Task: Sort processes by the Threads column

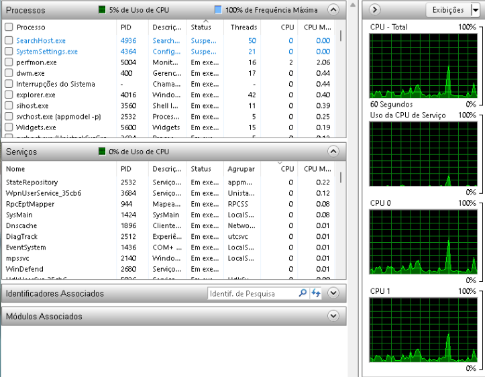Action: (244, 27)
